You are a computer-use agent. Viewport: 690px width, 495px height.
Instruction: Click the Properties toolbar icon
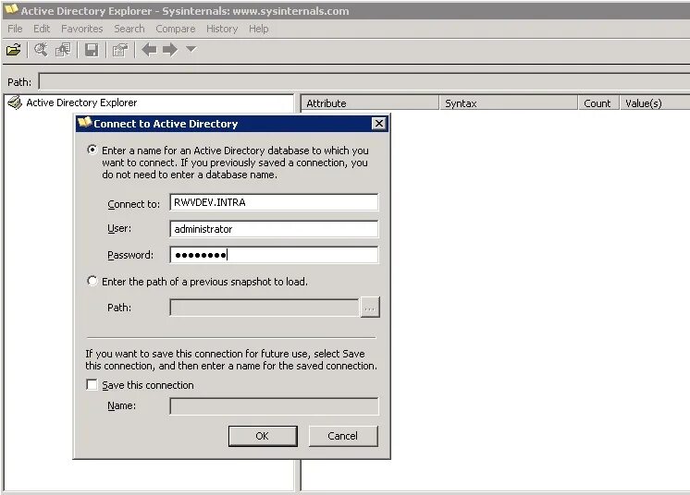pos(120,50)
